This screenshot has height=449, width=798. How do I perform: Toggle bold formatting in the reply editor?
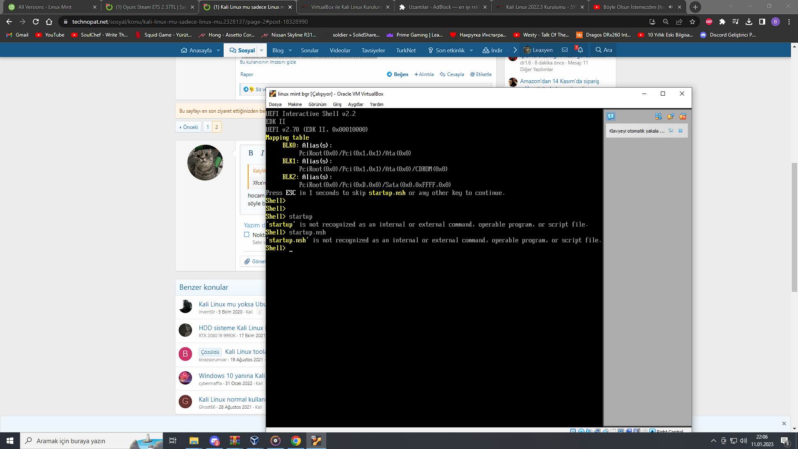coord(251,153)
